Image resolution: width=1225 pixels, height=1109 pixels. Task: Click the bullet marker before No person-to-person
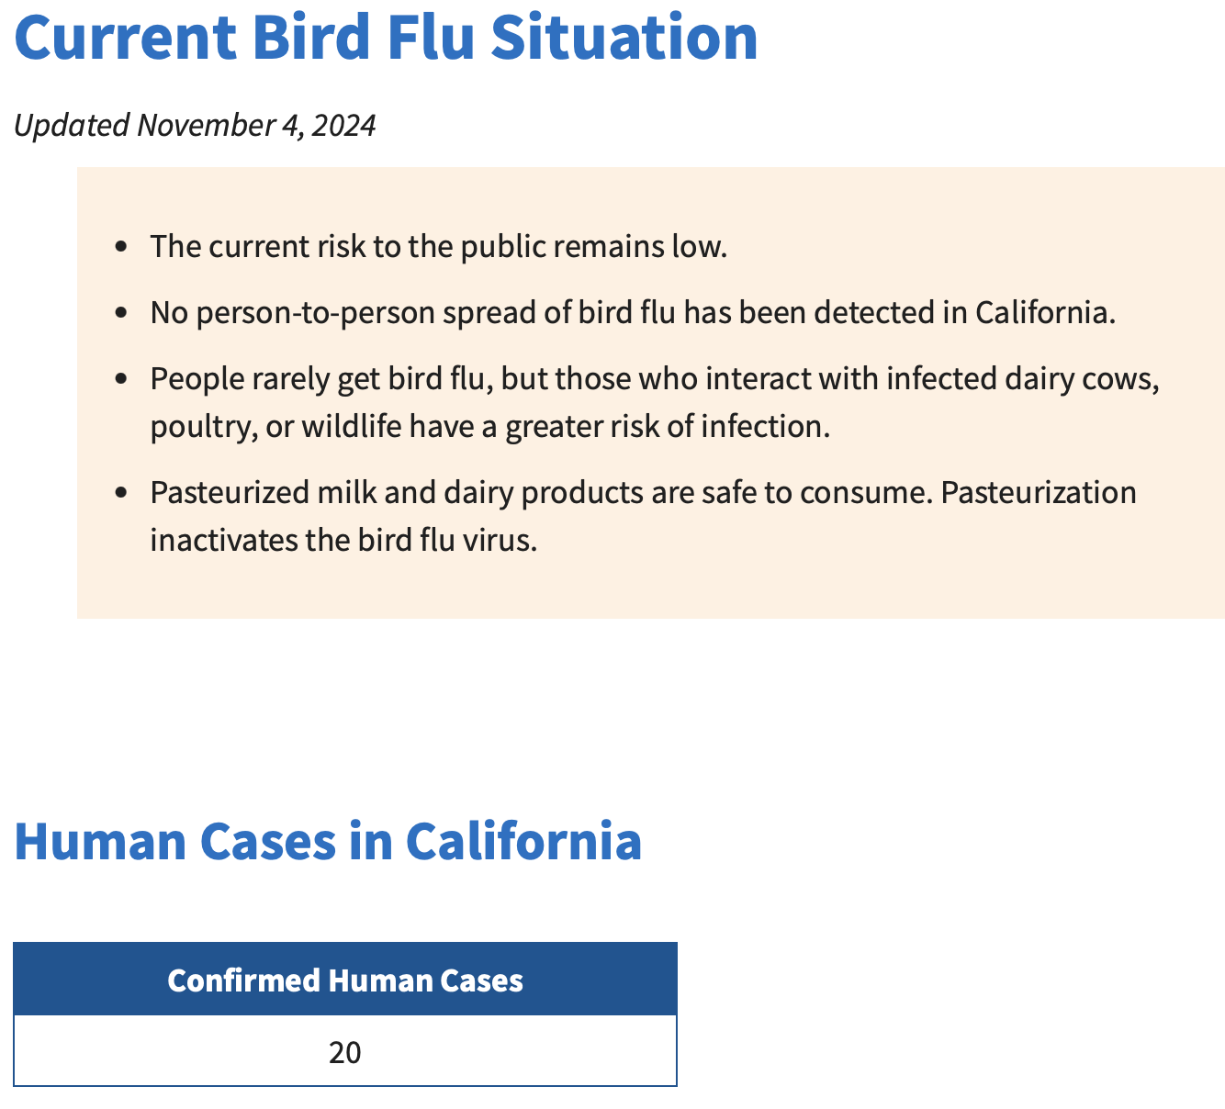coord(121,314)
